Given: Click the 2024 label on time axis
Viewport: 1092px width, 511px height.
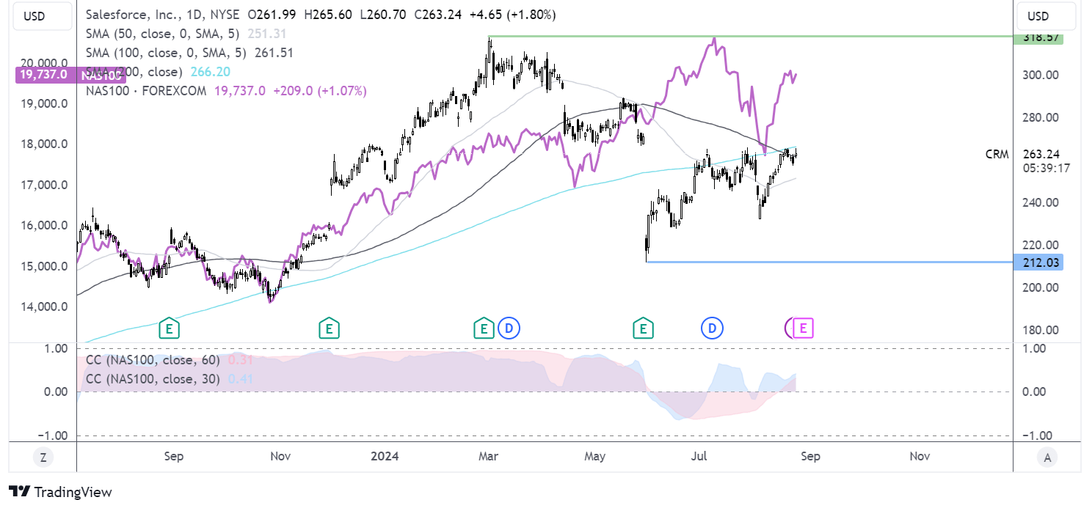Looking at the screenshot, I should coord(385,457).
